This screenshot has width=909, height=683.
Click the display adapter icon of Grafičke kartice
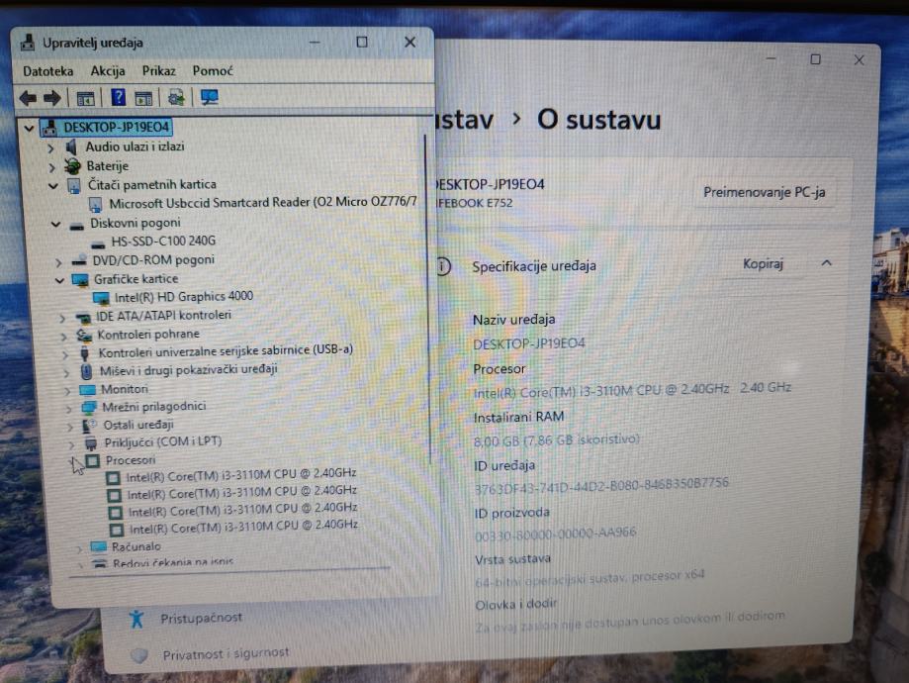pos(80,280)
